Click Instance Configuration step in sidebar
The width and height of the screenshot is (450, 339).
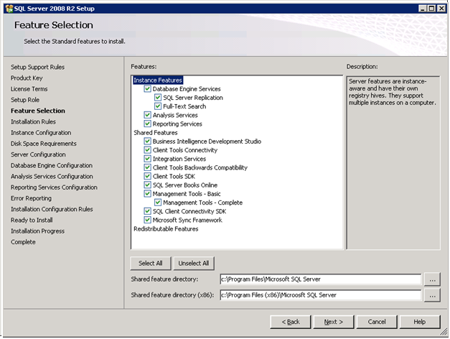pos(41,133)
